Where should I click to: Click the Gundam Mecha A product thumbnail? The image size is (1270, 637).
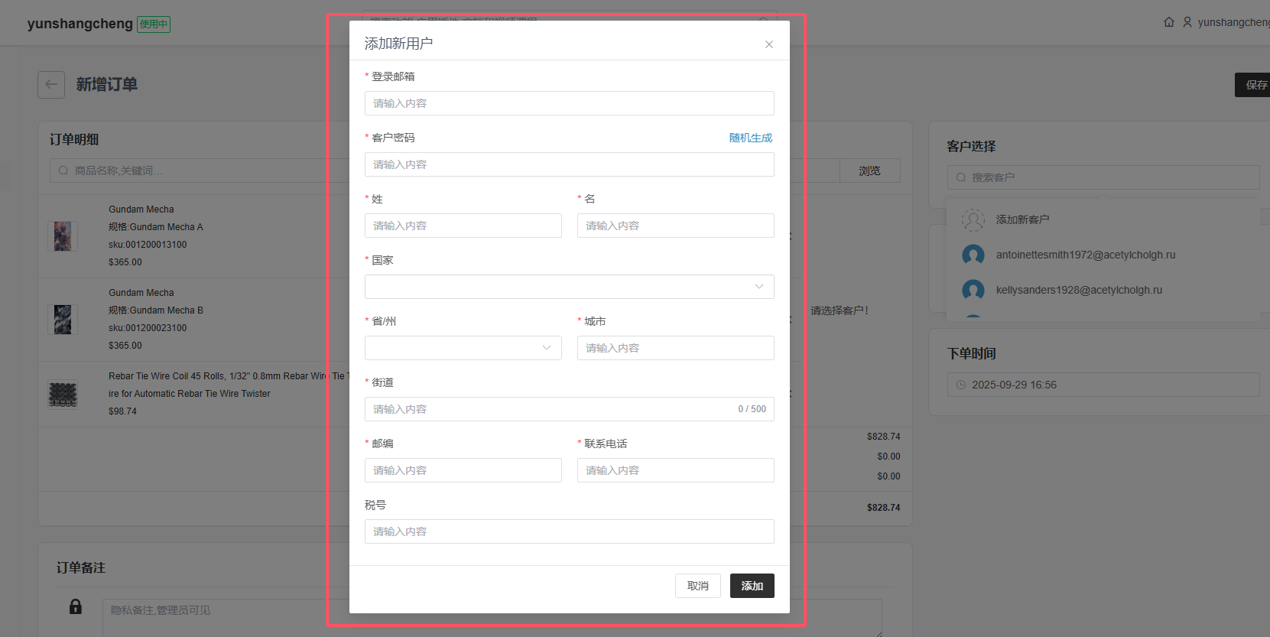click(x=63, y=236)
